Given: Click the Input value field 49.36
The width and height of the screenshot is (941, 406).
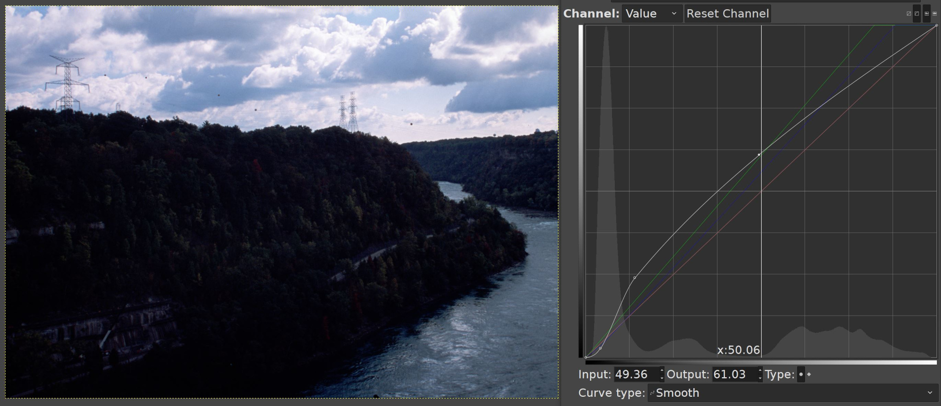Looking at the screenshot, I should coord(635,375).
